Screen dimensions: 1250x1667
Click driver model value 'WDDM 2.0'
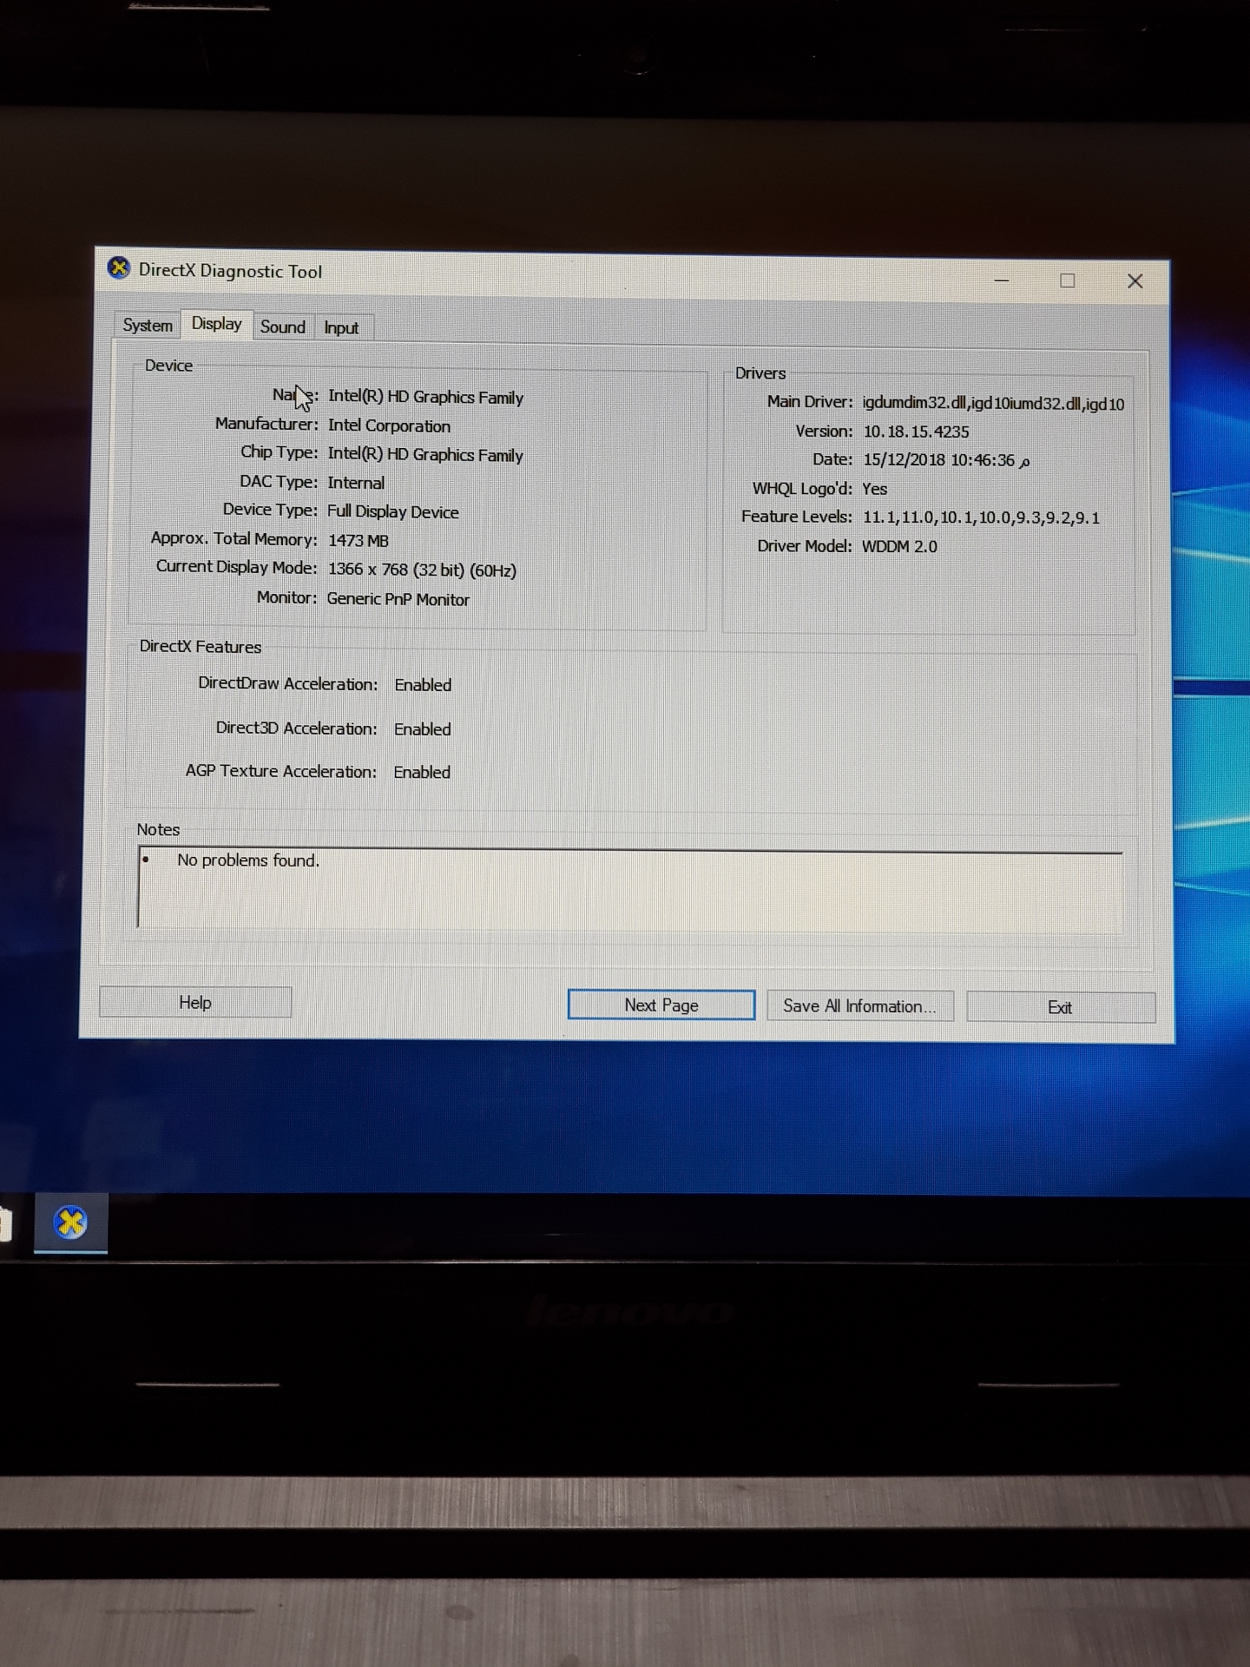(899, 546)
